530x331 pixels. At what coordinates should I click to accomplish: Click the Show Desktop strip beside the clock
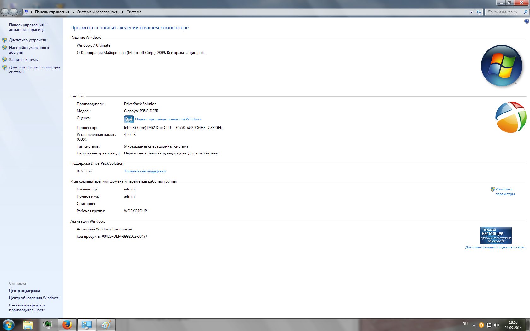(527, 325)
